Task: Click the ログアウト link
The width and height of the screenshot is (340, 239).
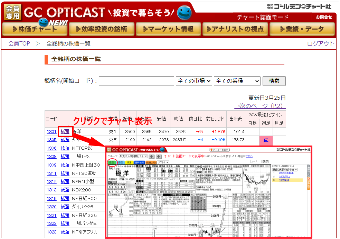Action: point(321,43)
